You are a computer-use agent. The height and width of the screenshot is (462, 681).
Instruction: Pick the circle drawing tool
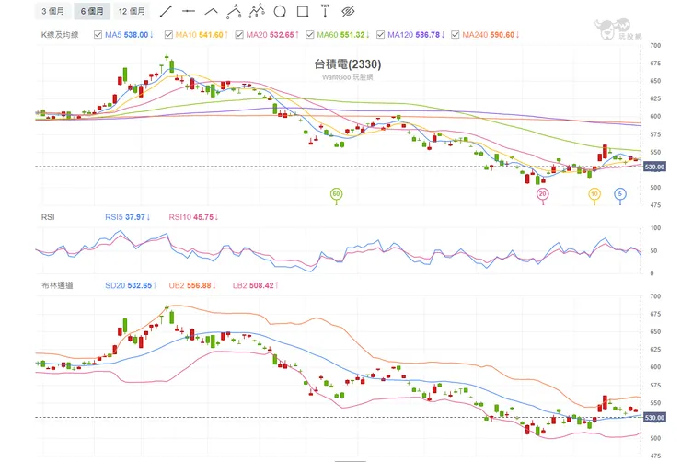(280, 12)
